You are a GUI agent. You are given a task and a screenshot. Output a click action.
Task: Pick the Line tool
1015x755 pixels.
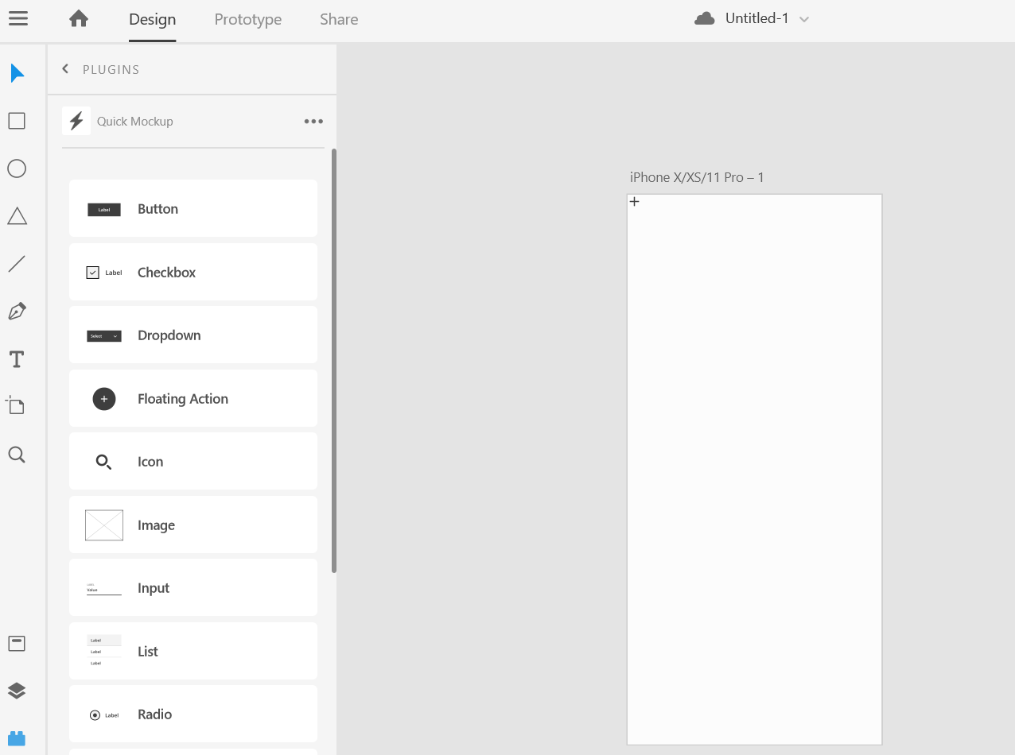tap(17, 263)
